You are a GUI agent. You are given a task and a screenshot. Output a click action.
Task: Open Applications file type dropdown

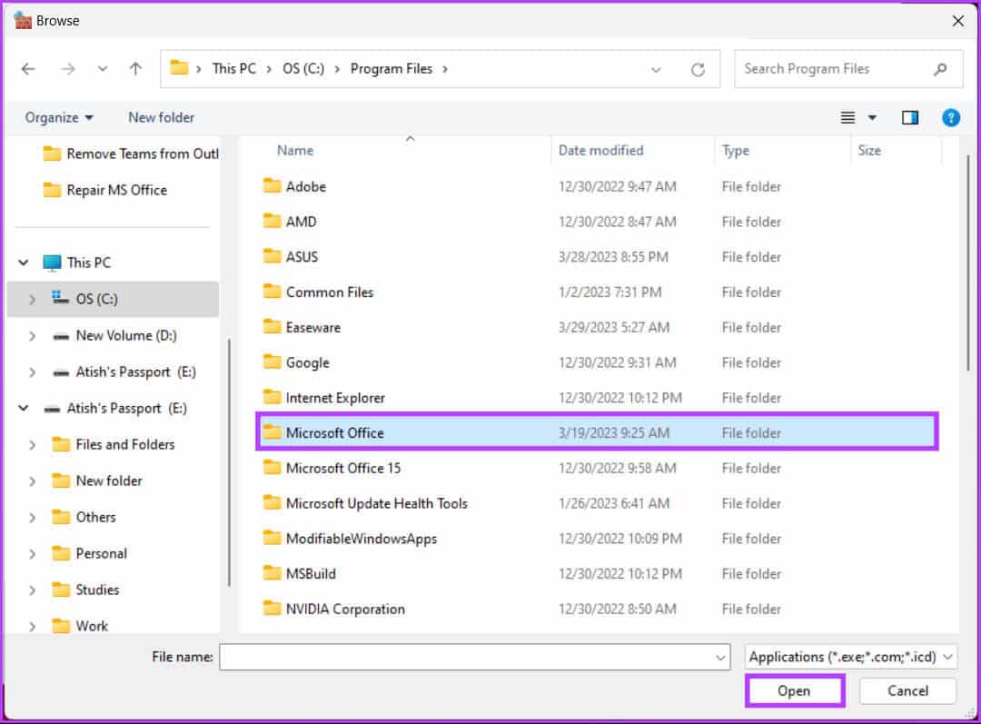[x=850, y=657]
